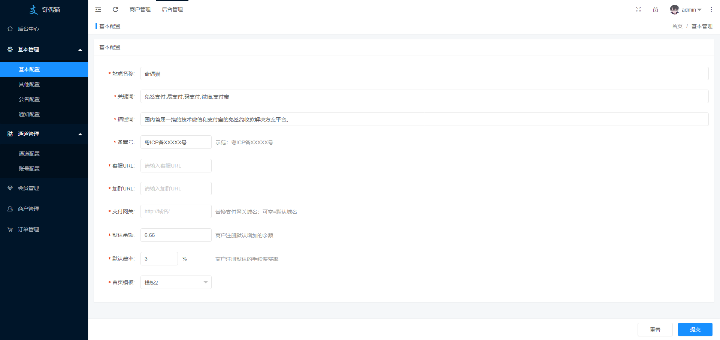Follow the 基本管理 breadcrumb link
This screenshot has height=340, width=720.
702,26
